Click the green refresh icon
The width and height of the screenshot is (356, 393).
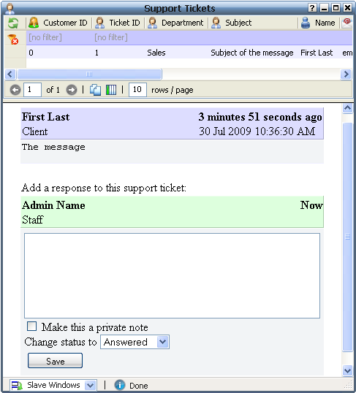pyautogui.click(x=13, y=23)
